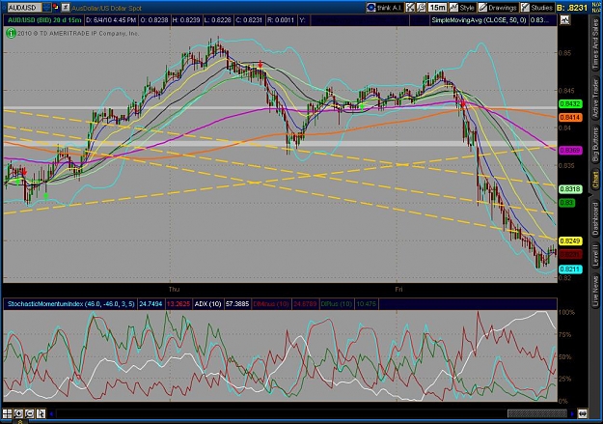Click the share chart icon left of wrench
Viewport: 603px width, 424px height.
410,8
